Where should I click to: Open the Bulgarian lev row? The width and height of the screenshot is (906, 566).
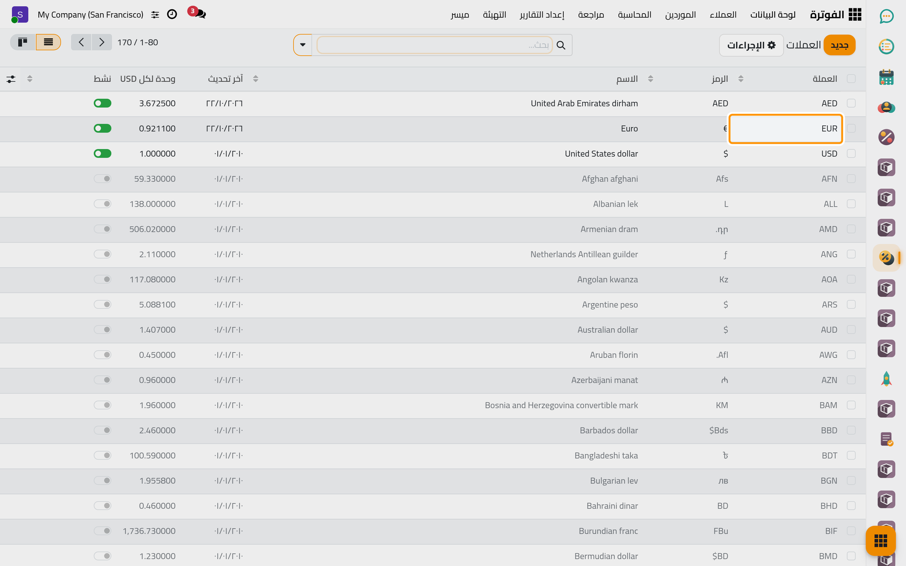[433, 481]
